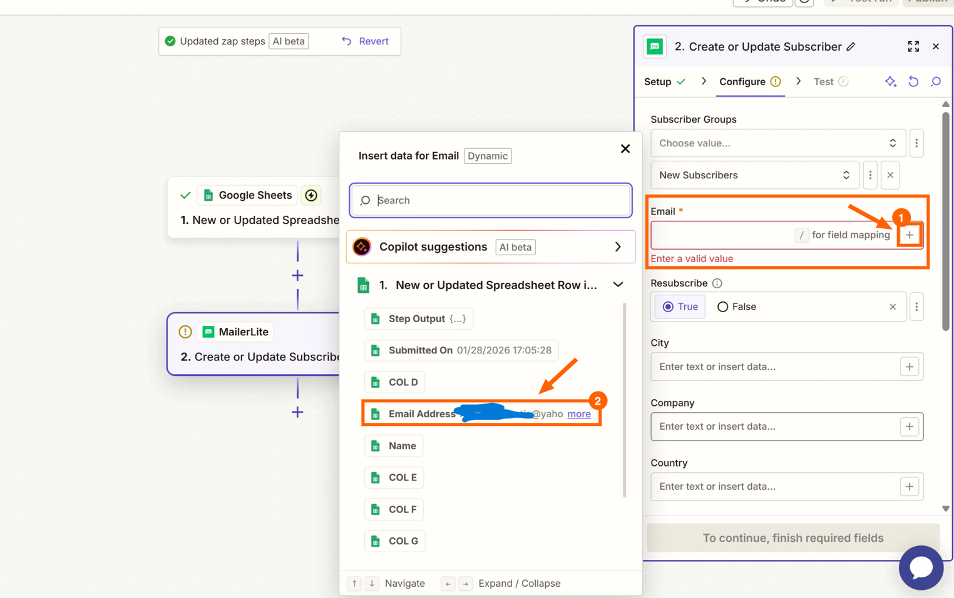
Task: Click the Revert button
Action: [366, 41]
